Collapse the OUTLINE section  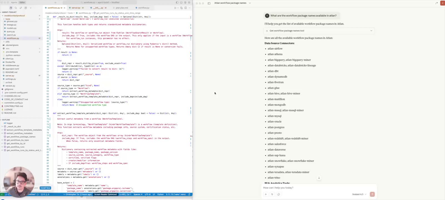coord(6,120)
